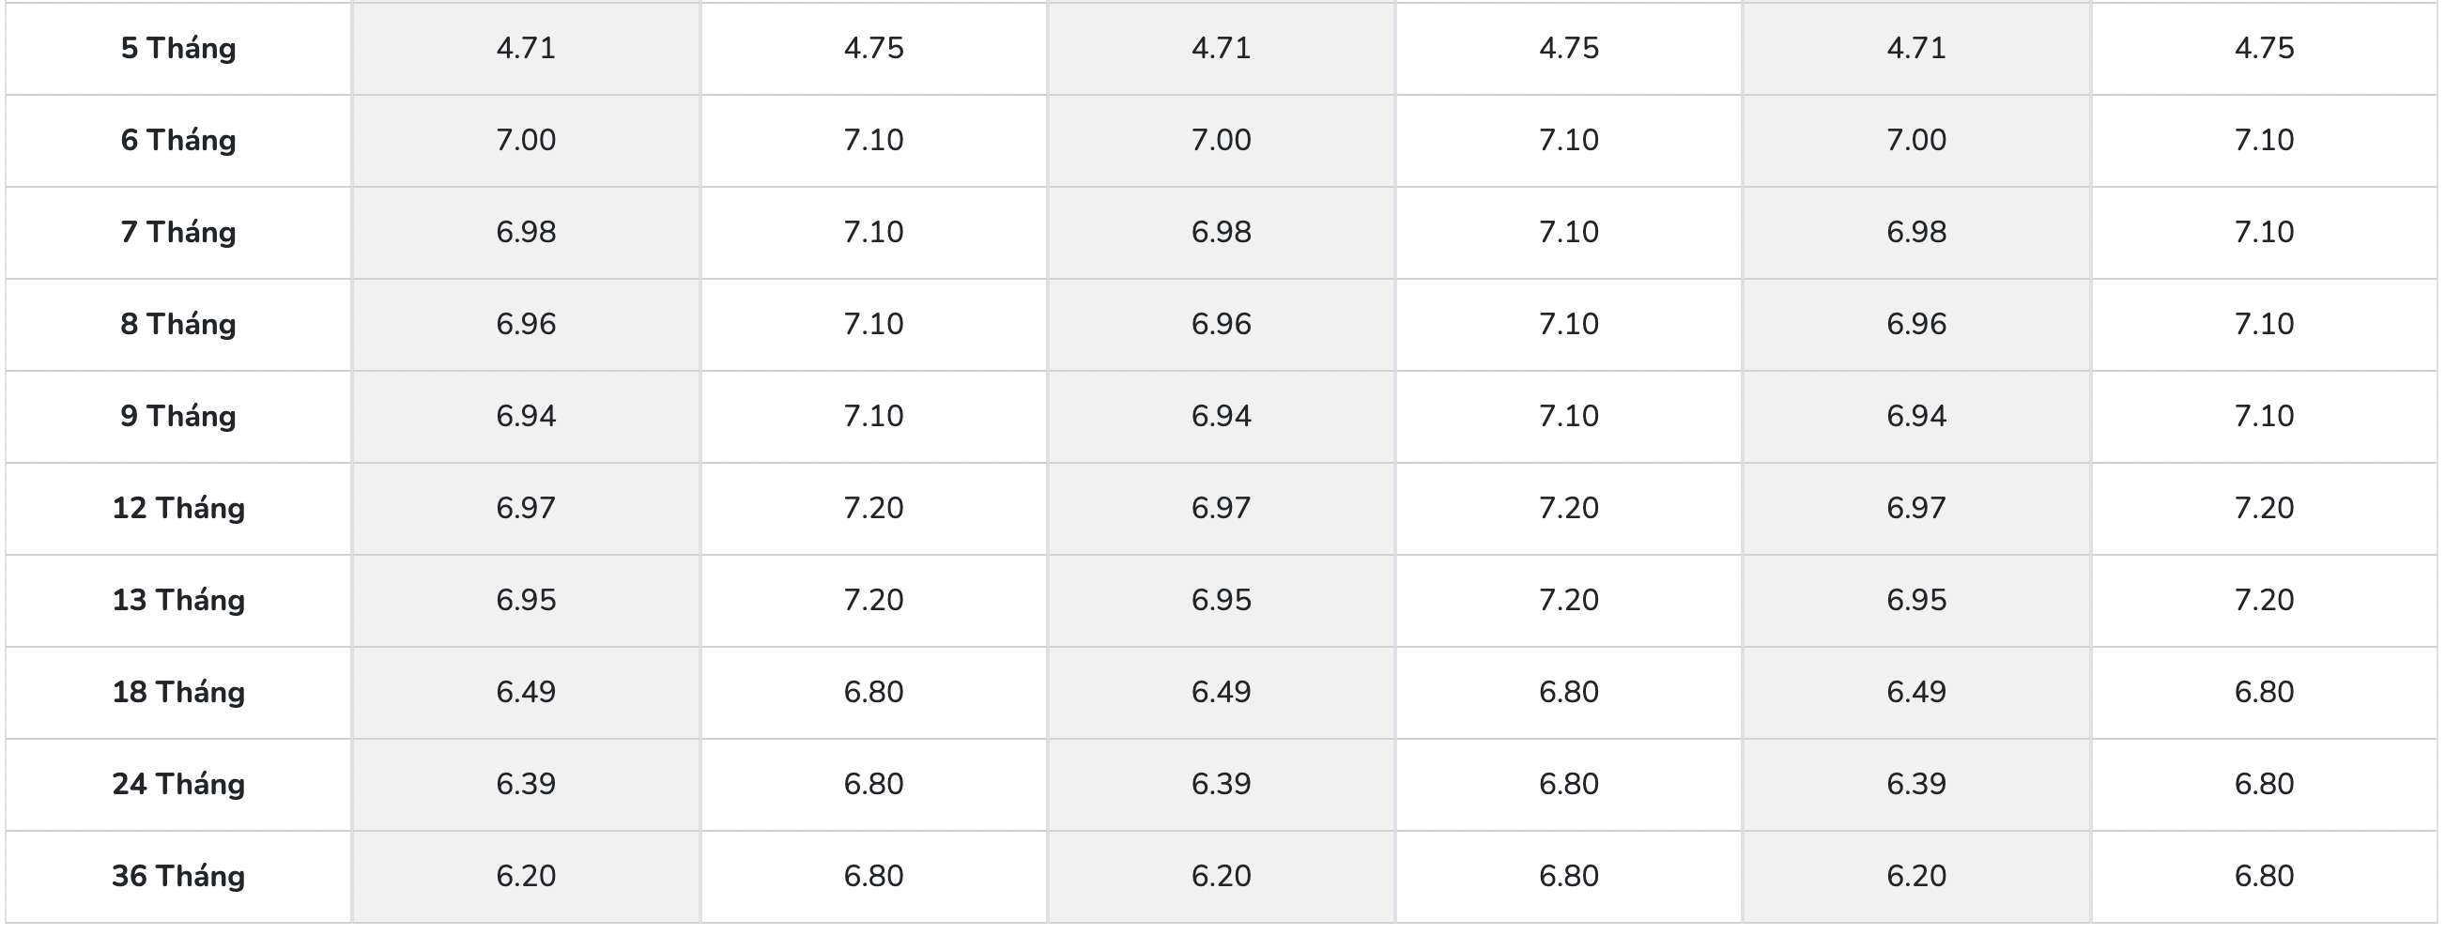Click the "9 Tháng" row label
The image size is (2445, 935).
pyautogui.click(x=178, y=417)
